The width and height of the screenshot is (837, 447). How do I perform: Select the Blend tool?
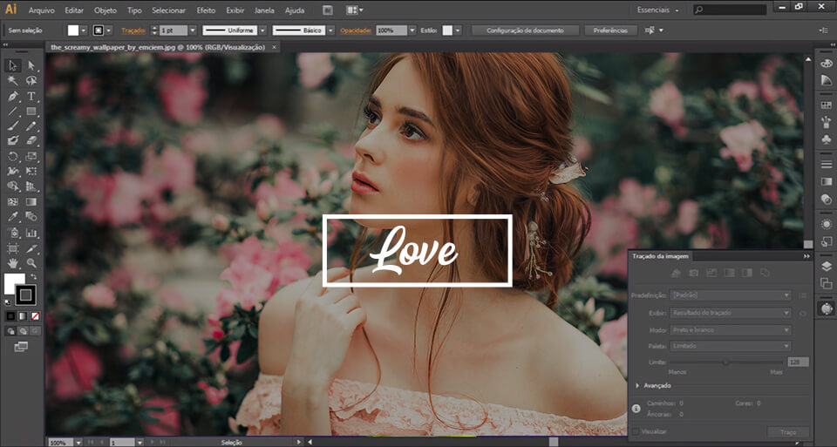(x=31, y=217)
